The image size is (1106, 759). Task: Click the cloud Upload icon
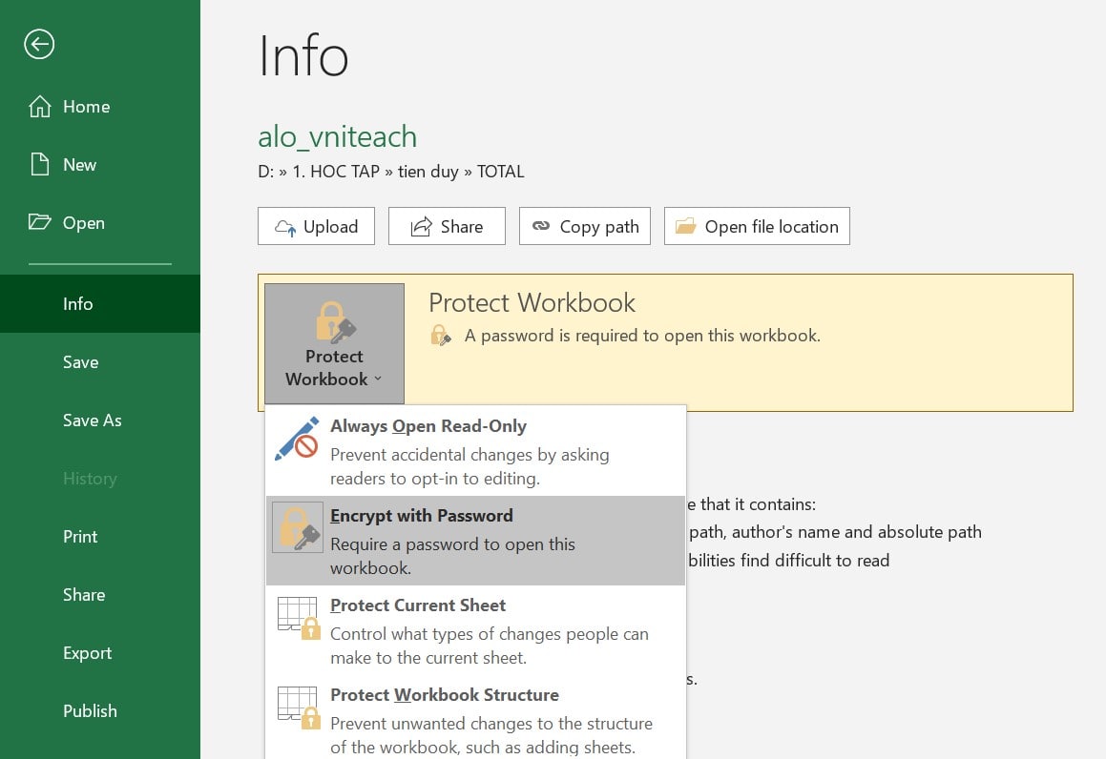pos(285,227)
